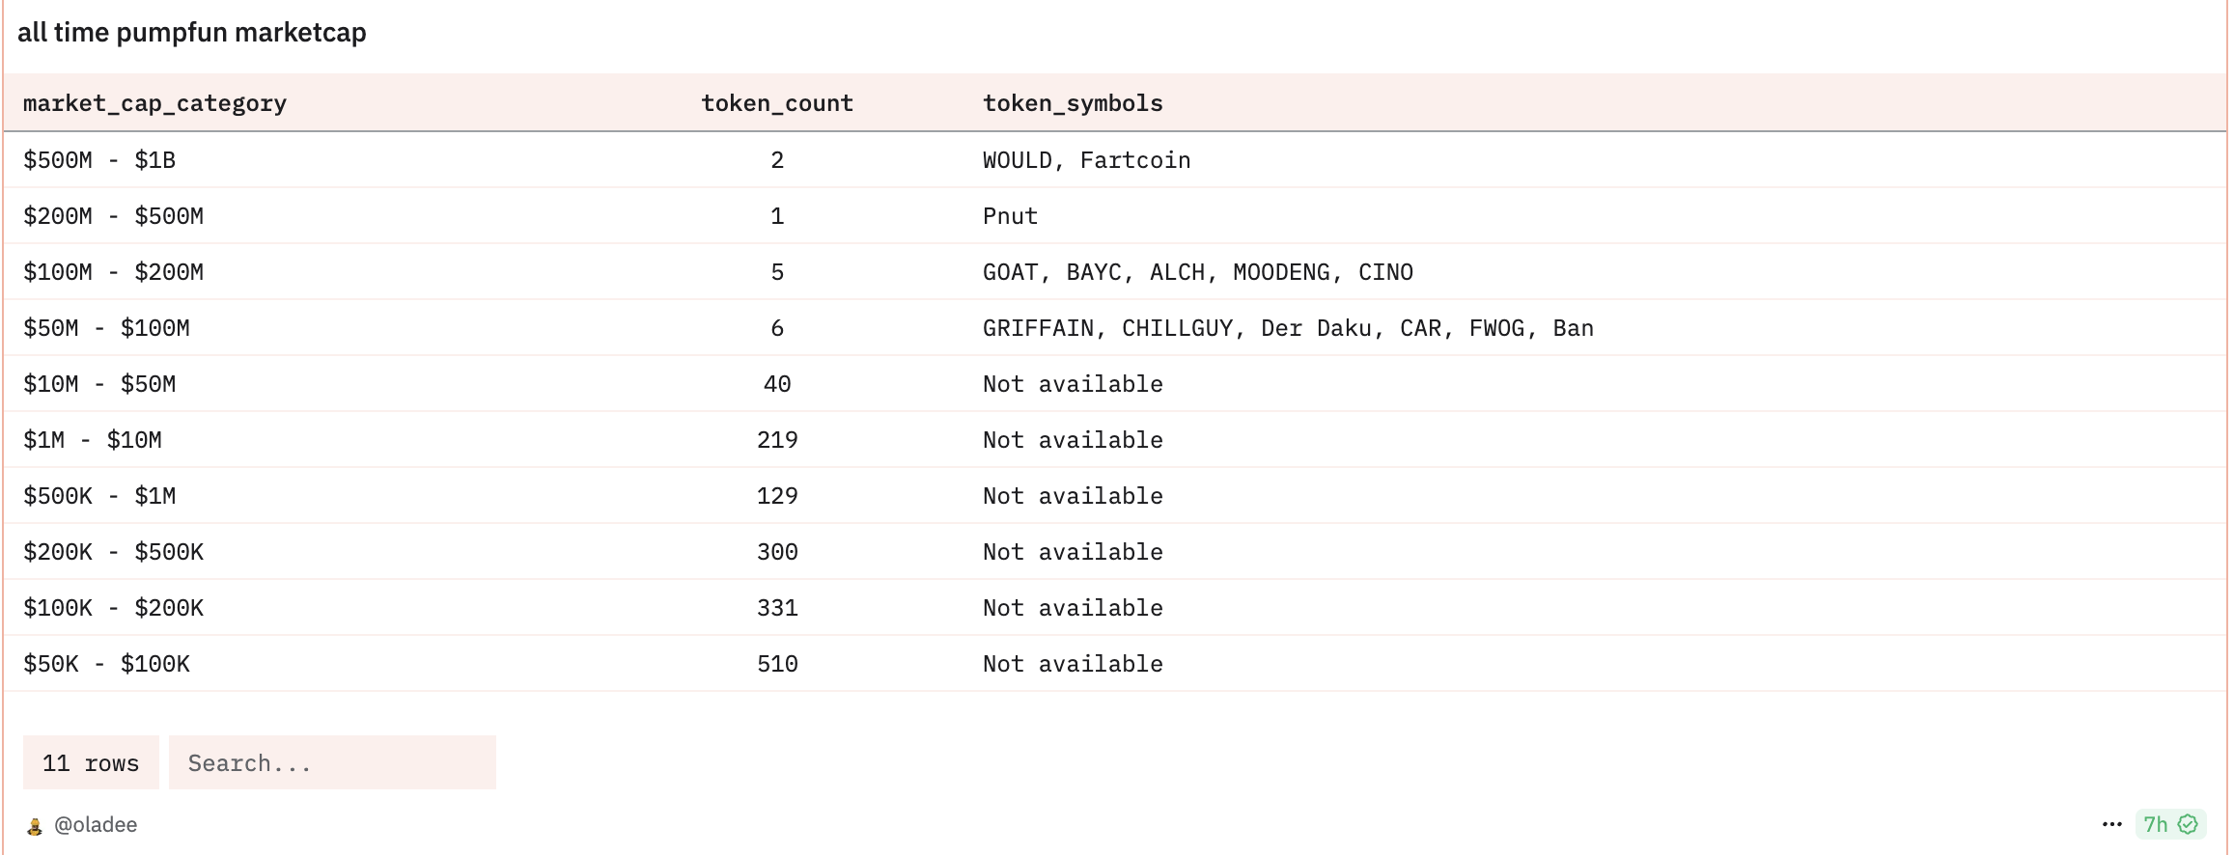2234x855 pixels.
Task: Click the 7h query age label
Action: coord(2155,824)
